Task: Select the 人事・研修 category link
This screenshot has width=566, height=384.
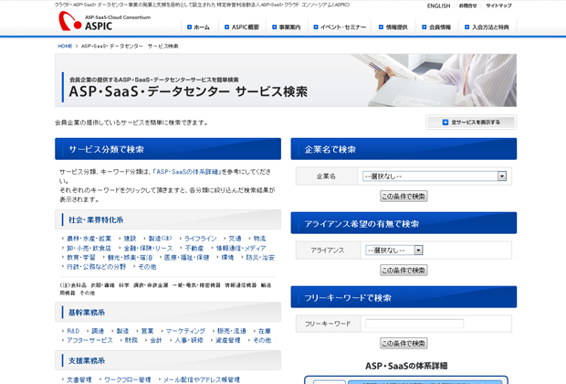Action: coord(189,340)
